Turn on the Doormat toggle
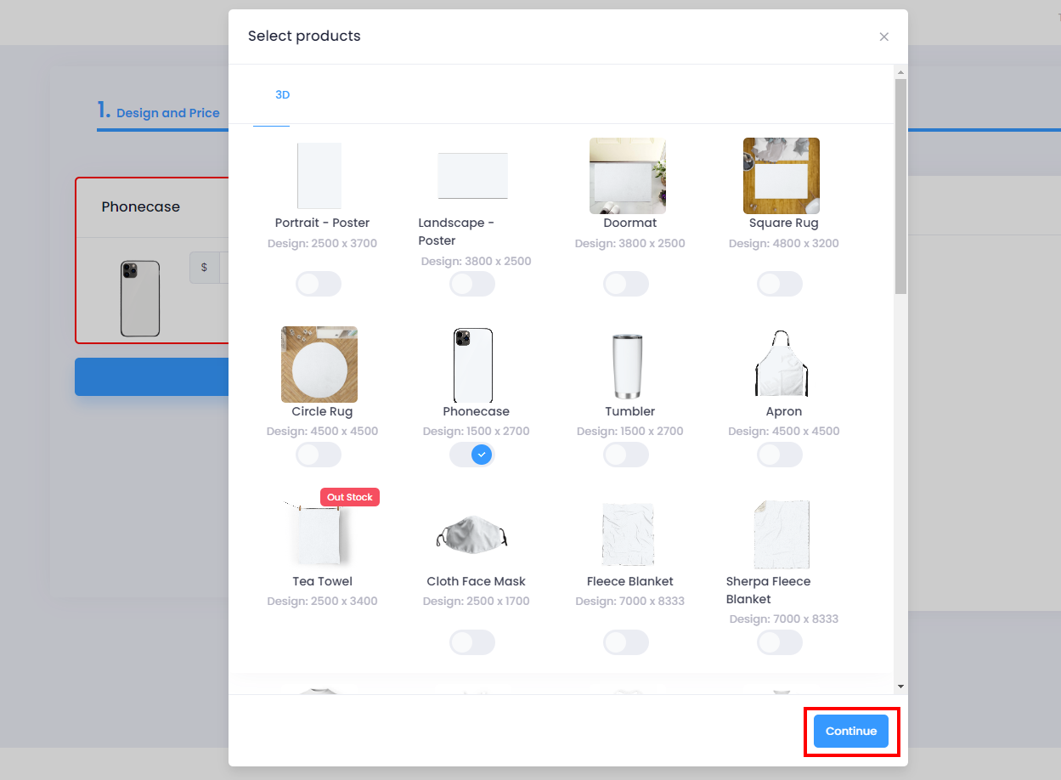This screenshot has width=1061, height=780. tap(626, 284)
